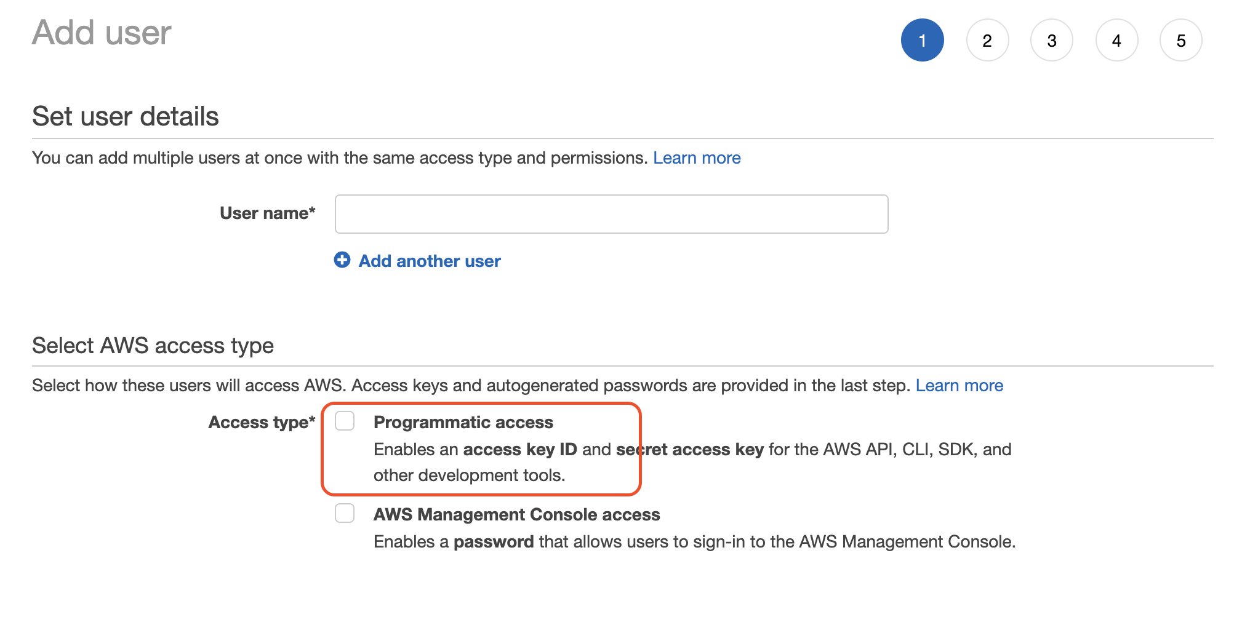Go to wizard step 1 circle
Viewport: 1242px width, 641px height.
tap(922, 41)
